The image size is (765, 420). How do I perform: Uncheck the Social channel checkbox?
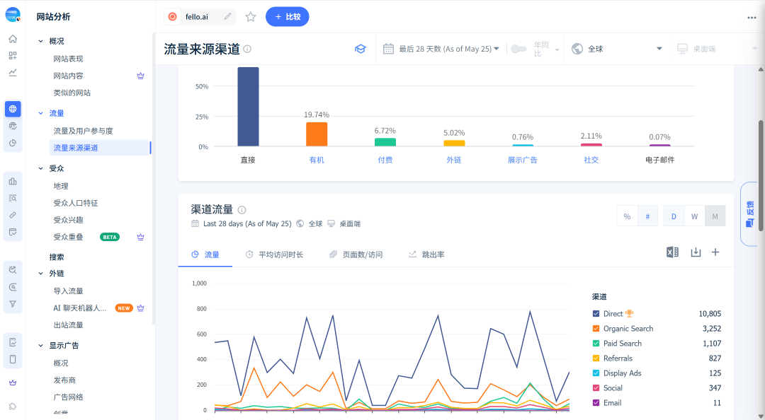point(596,388)
